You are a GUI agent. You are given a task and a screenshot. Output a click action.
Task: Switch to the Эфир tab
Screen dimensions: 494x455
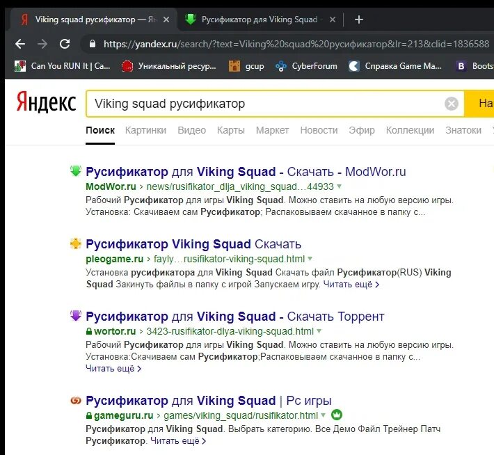click(x=362, y=130)
